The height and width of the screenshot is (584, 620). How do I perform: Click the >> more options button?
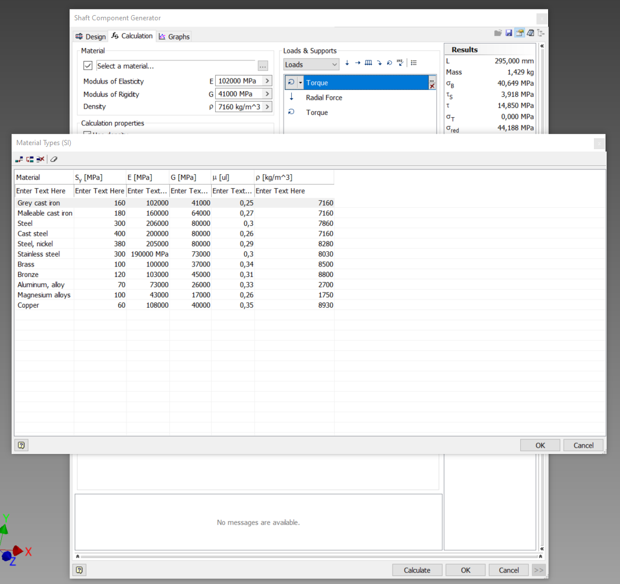tap(539, 569)
